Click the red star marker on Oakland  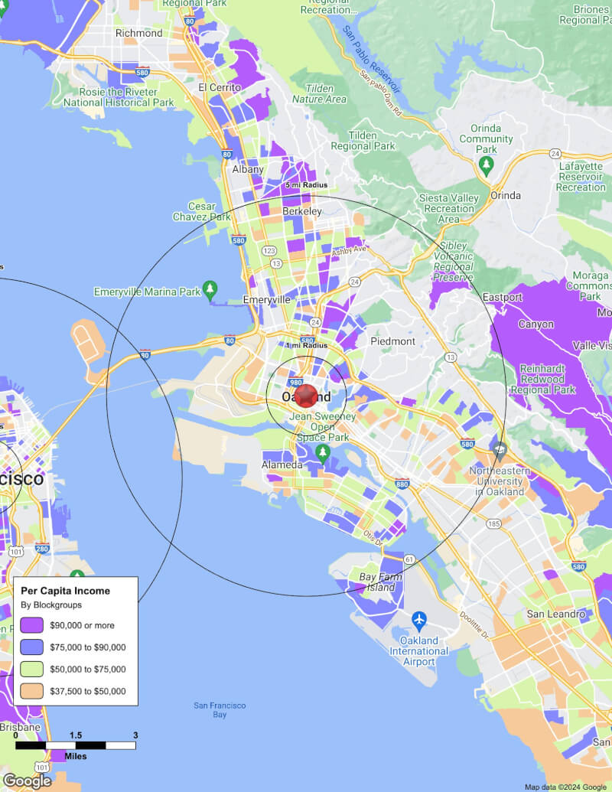click(x=306, y=396)
